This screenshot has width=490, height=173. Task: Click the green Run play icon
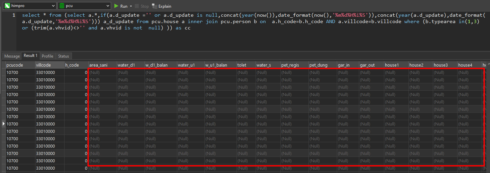(116, 6)
